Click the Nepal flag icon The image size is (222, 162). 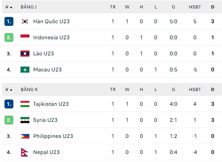point(25,152)
